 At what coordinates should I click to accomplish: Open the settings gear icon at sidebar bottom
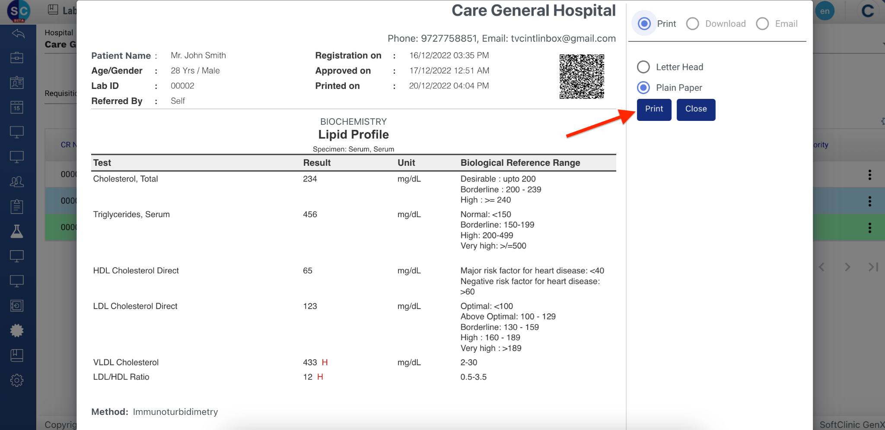point(17,380)
